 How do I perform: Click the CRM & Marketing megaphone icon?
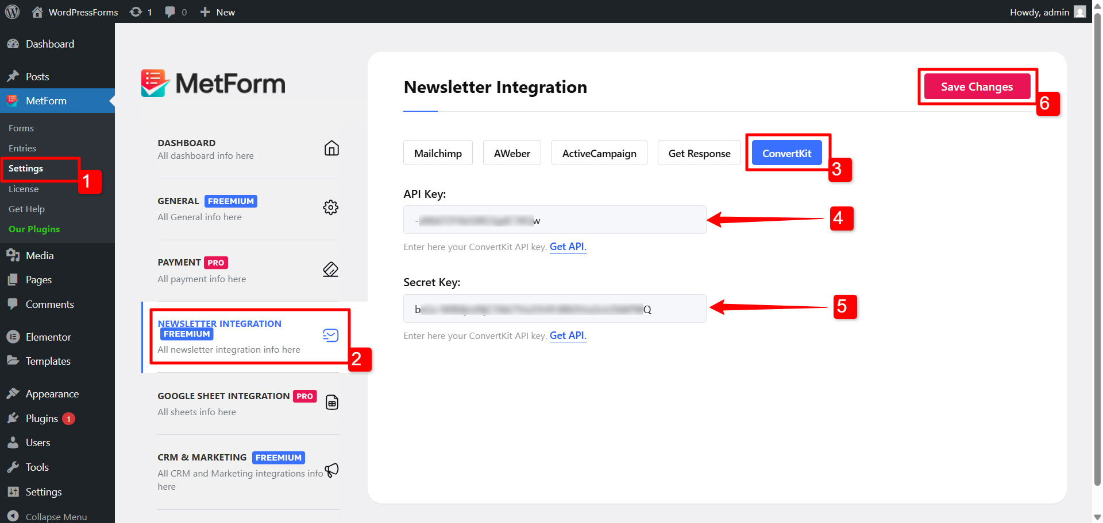point(332,470)
